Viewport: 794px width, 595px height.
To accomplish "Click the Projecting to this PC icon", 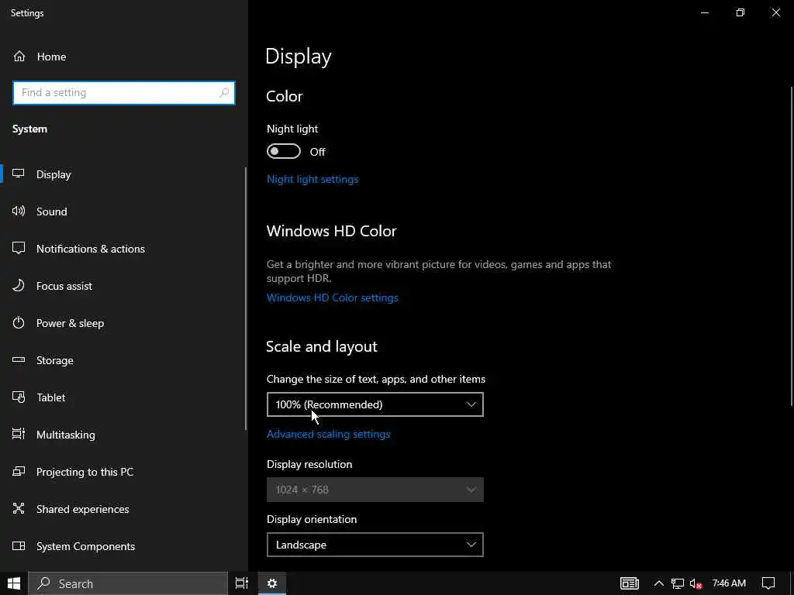I will point(19,472).
